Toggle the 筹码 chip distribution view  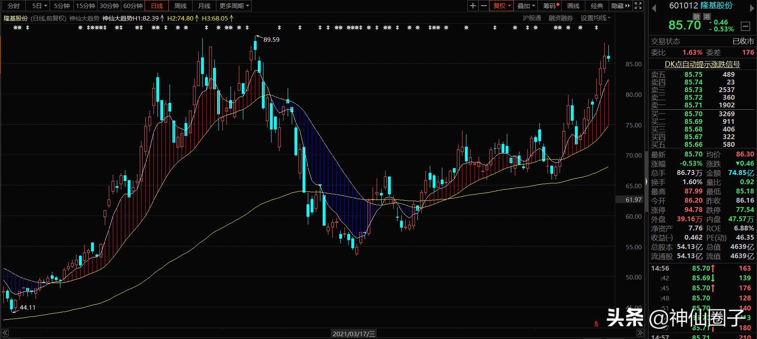point(551,6)
